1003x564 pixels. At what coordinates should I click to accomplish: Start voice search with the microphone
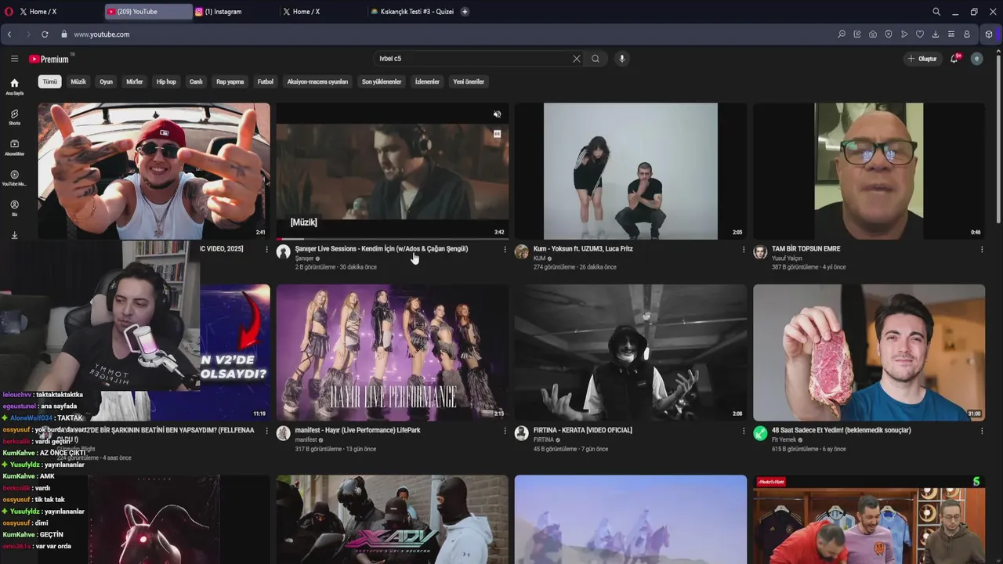[x=622, y=59]
